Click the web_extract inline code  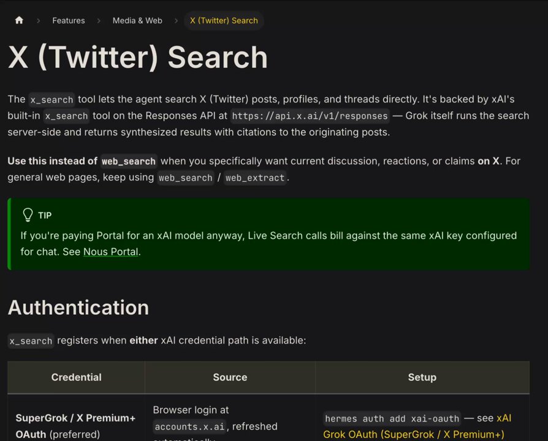[255, 178]
